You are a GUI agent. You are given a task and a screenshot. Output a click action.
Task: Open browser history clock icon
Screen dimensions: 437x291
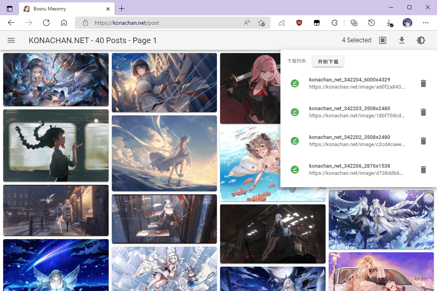click(x=371, y=23)
